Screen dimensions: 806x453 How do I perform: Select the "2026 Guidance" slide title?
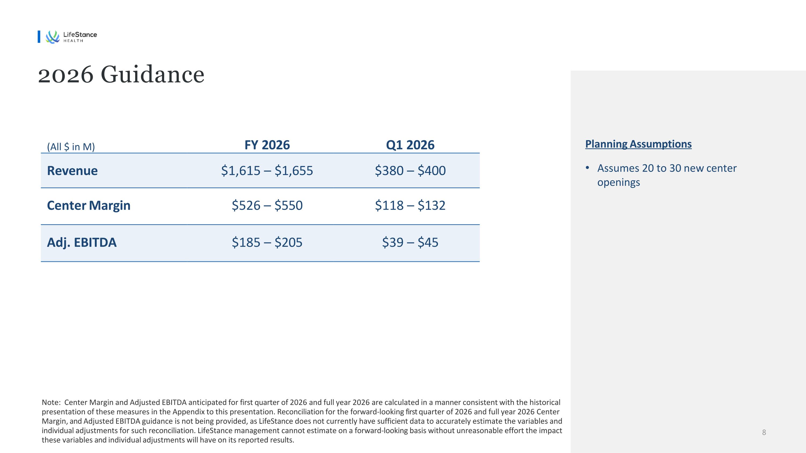[121, 75]
